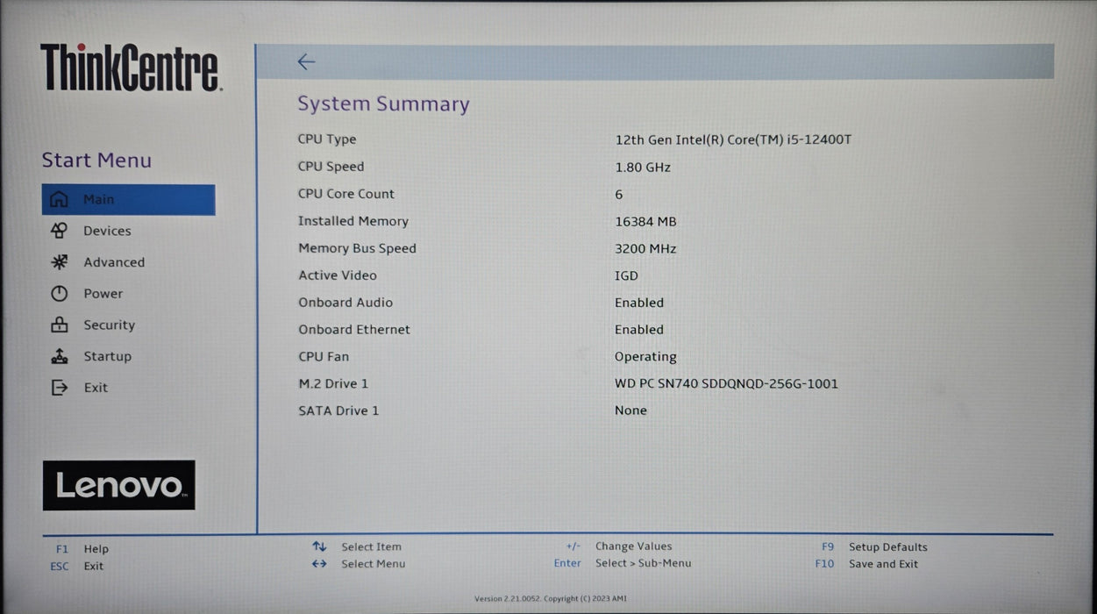
Task: Click the Main house icon
Action: pyautogui.click(x=59, y=199)
